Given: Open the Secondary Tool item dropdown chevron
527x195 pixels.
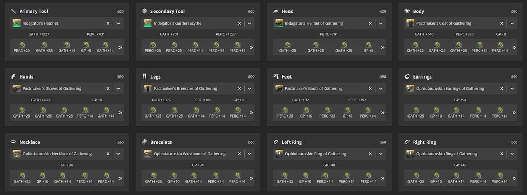Looking at the screenshot, I should click(x=249, y=23).
